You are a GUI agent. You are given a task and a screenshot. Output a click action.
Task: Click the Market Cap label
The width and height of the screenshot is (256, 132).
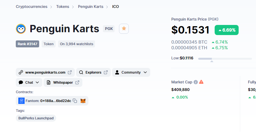[182, 82]
